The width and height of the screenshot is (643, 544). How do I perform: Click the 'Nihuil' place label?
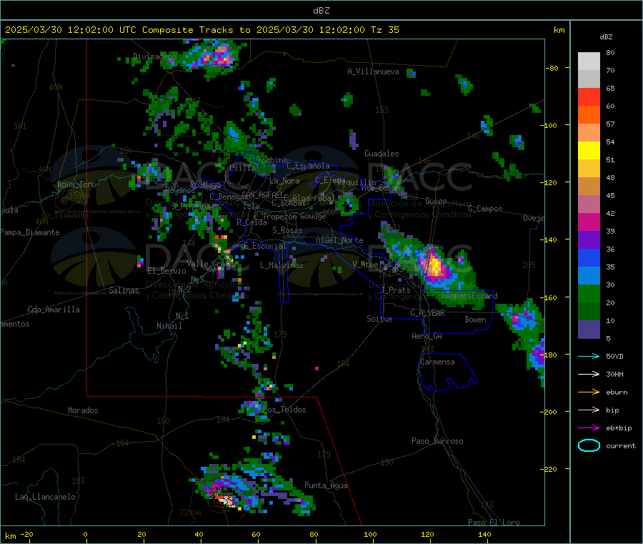click(169, 326)
